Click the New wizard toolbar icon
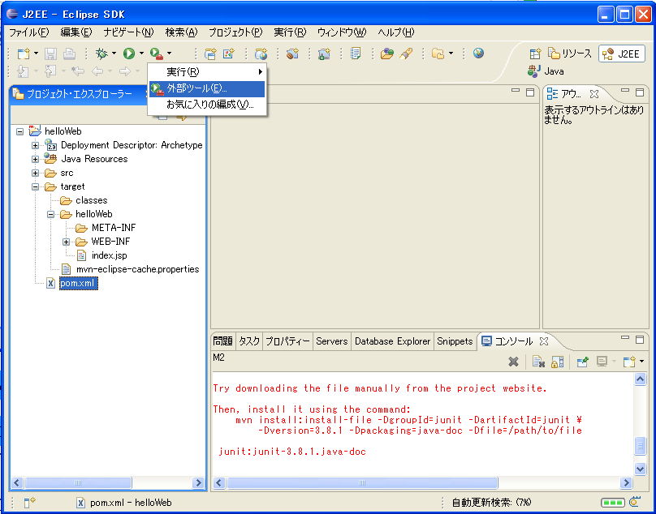 tap(24, 54)
